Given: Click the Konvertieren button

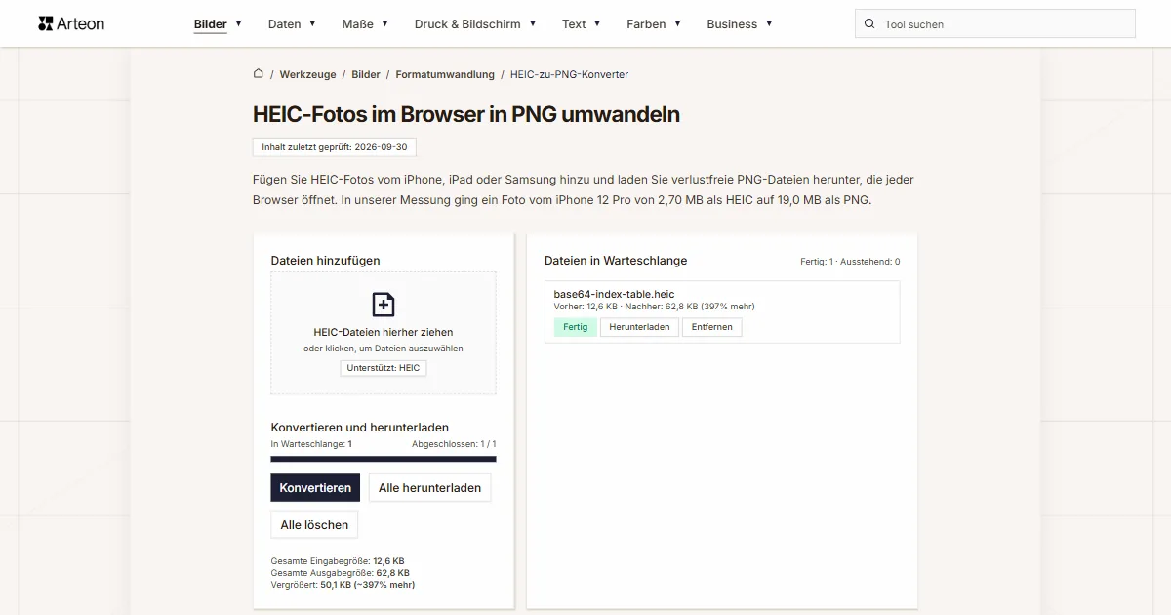Looking at the screenshot, I should pyautogui.click(x=315, y=488).
